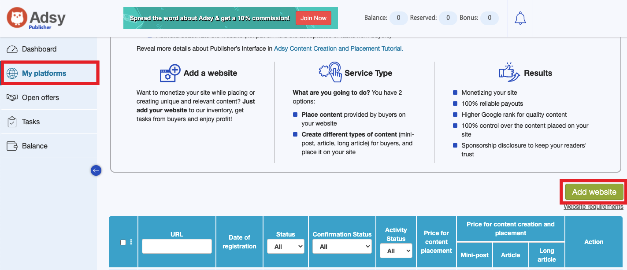This screenshot has width=627, height=270.
Task: Click the Open offers handshake icon
Action: tap(12, 97)
